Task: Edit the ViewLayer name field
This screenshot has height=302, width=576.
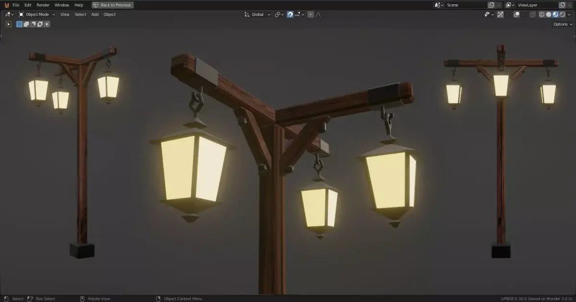Action: coord(537,5)
